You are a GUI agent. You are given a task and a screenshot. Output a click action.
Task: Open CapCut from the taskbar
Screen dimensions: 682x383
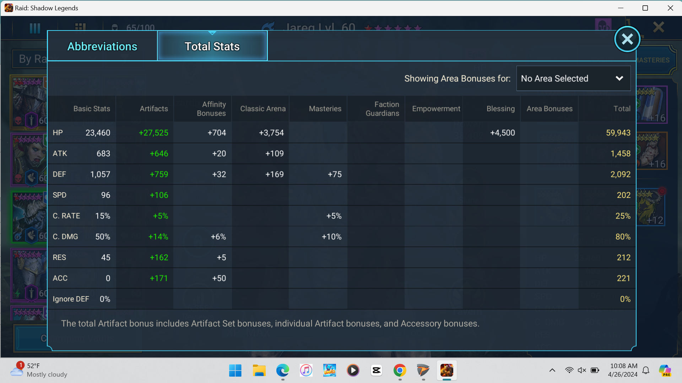pyautogui.click(x=376, y=371)
